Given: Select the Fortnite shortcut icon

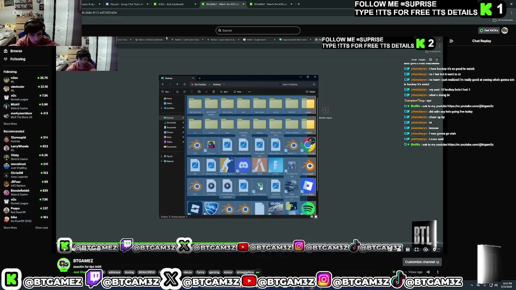Looking at the screenshot, I should [276, 166].
